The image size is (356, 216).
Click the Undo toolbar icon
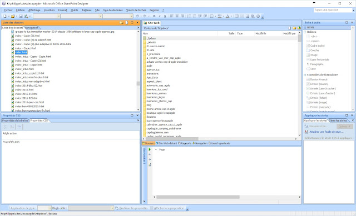(137, 16)
